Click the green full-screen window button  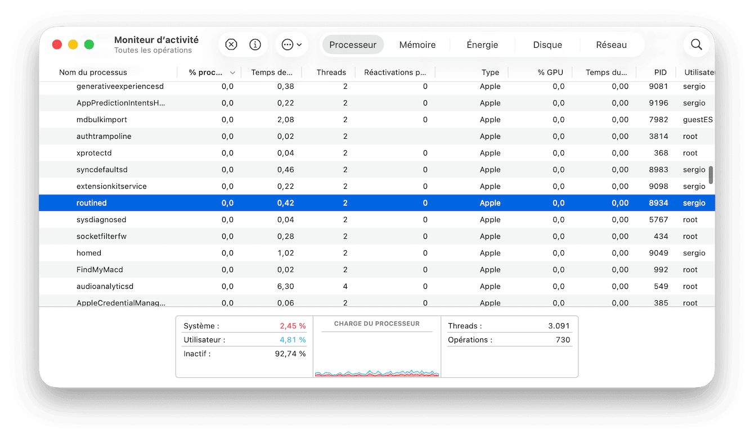point(89,45)
